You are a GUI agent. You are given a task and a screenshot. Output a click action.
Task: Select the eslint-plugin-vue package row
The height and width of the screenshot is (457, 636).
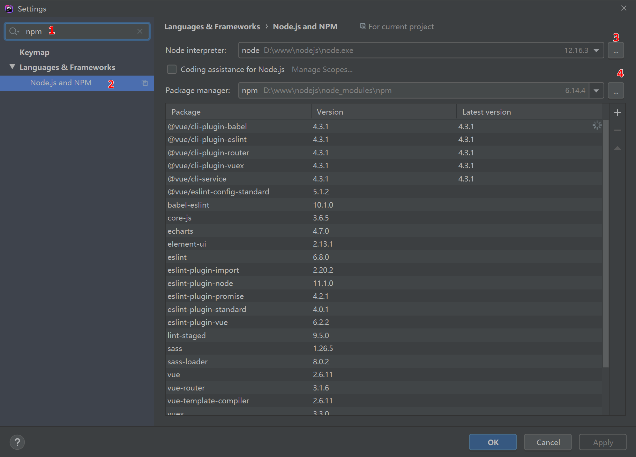tap(384, 322)
